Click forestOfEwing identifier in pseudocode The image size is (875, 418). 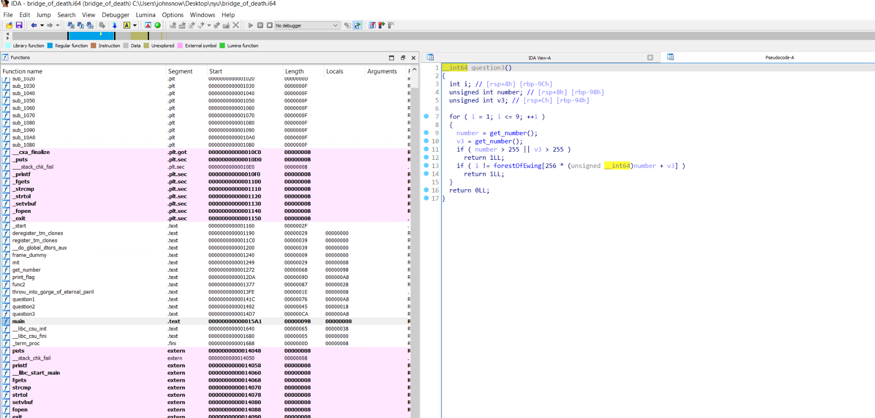pos(517,166)
